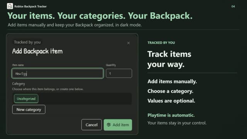The width and height of the screenshot is (247, 139).
Task: Click the 'Track items your way.' heading
Action: tap(169, 59)
